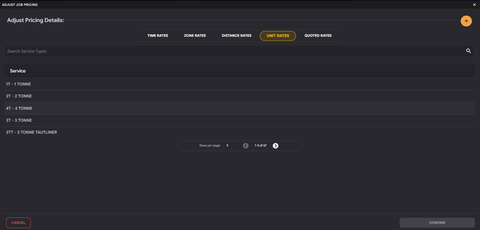Select the 2T - 2 TONNE row
Screen dimensions: 480x230
tap(240, 96)
